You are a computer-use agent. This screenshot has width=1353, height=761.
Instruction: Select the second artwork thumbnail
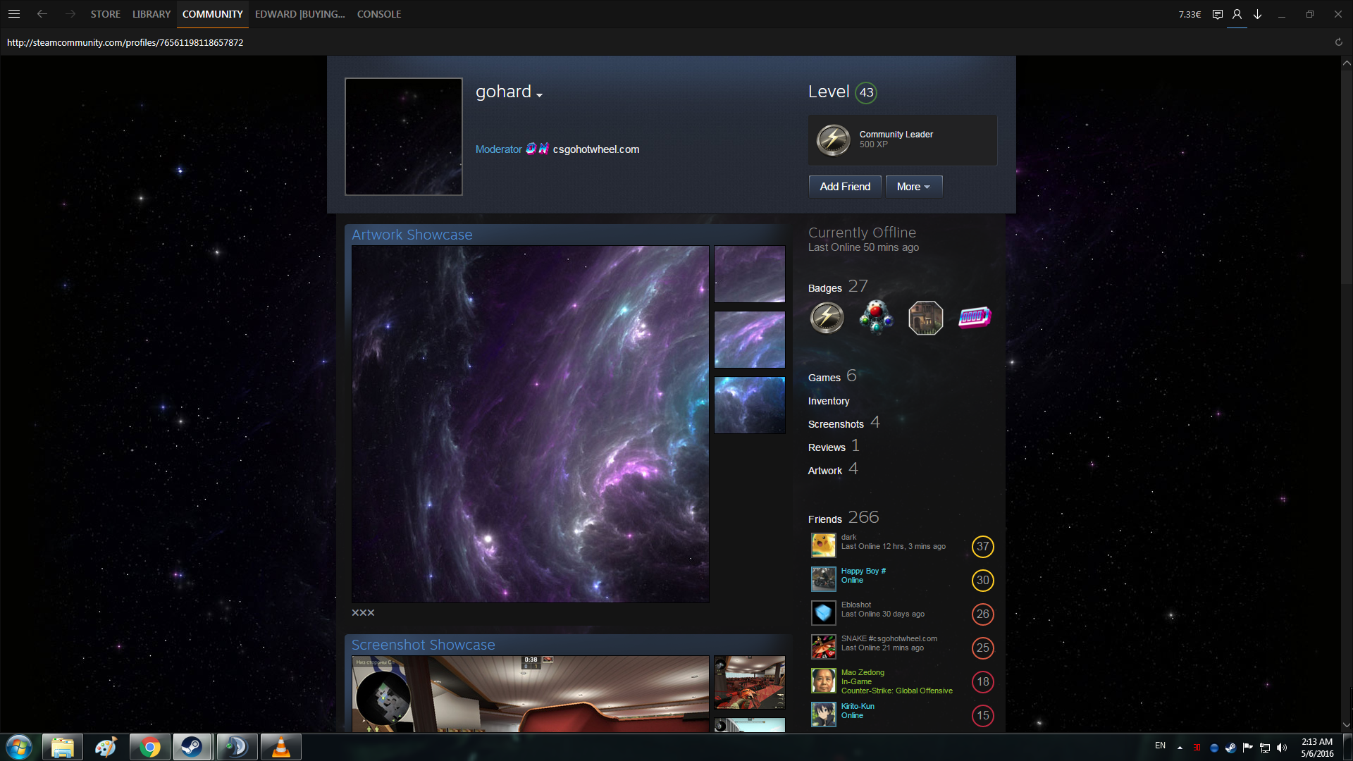[749, 340]
